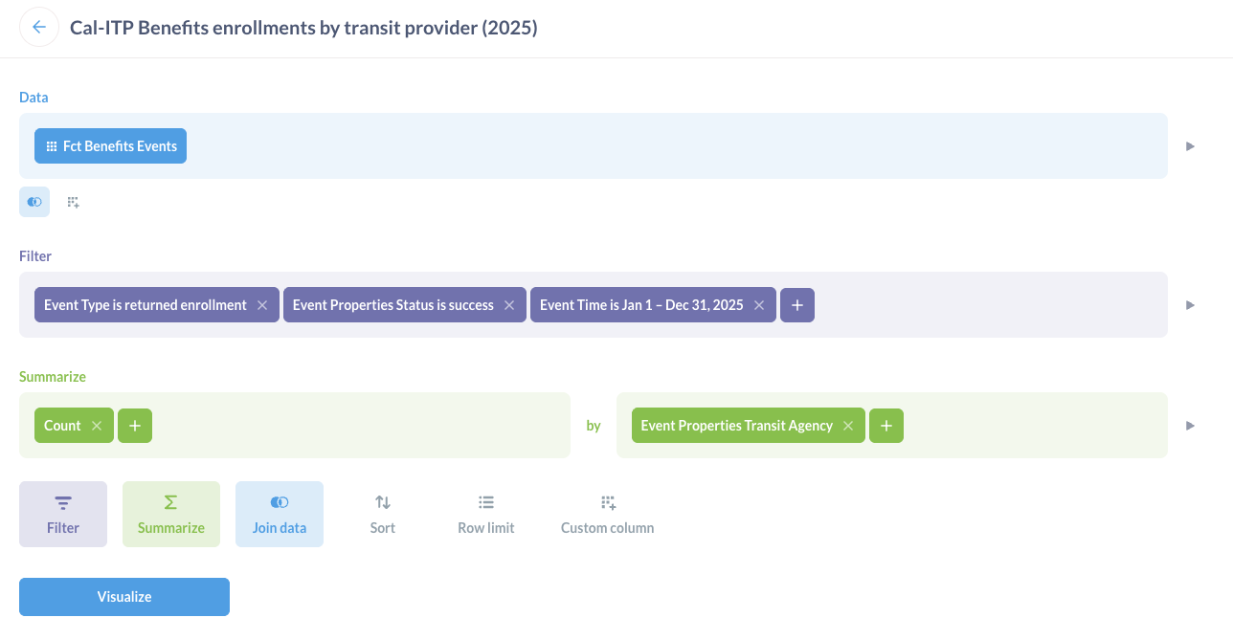
Task: Expand the Filter section preview arrow
Action: [x=1190, y=304]
